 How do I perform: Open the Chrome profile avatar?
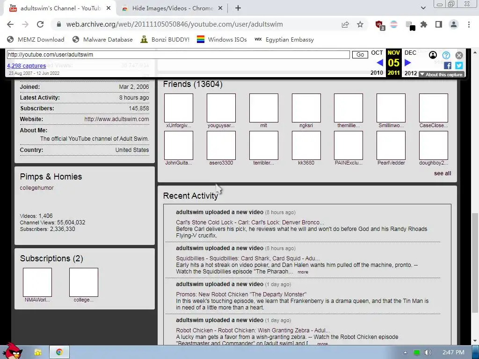(454, 24)
